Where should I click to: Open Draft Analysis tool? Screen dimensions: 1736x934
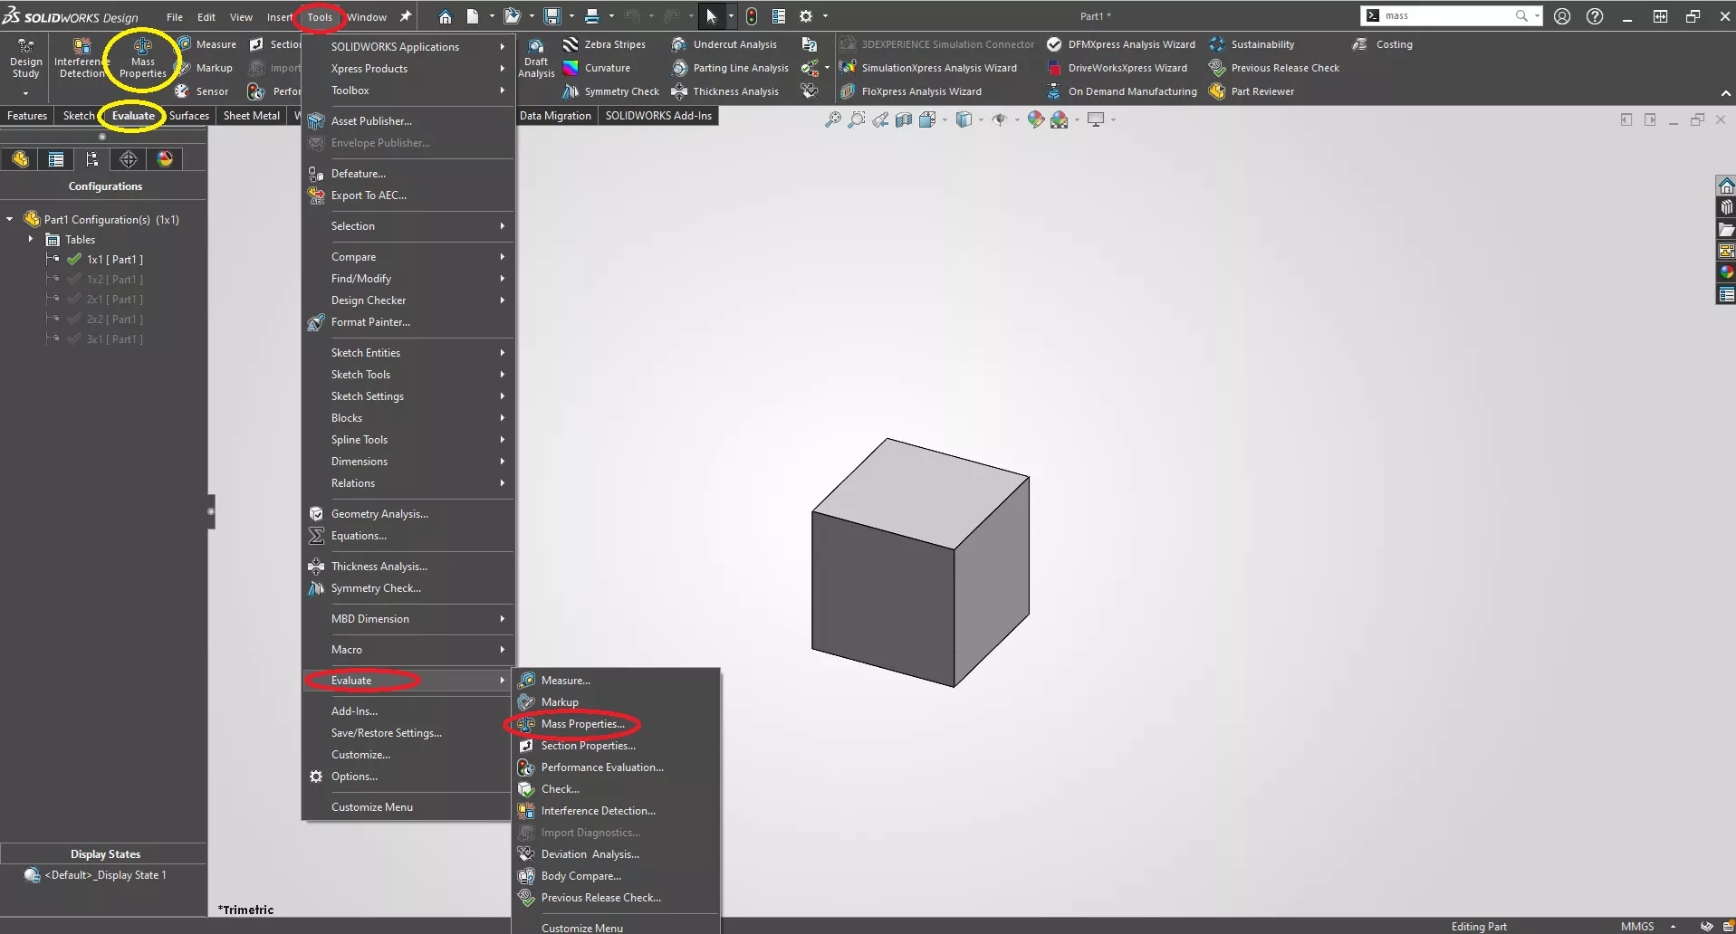click(536, 59)
